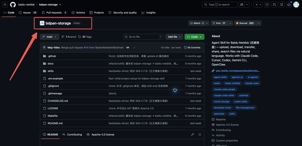Screen dimensions: 302x146
Task: Open the docs folder
Action: click(x=51, y=63)
